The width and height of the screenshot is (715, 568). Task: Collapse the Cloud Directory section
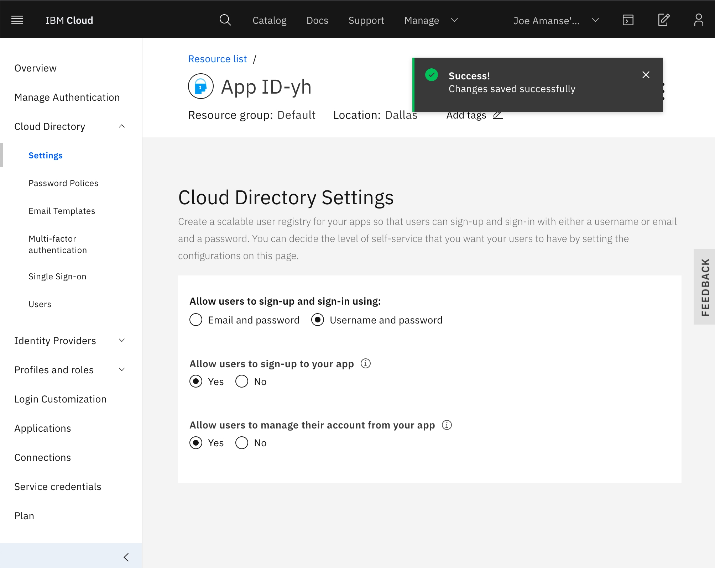coord(122,126)
